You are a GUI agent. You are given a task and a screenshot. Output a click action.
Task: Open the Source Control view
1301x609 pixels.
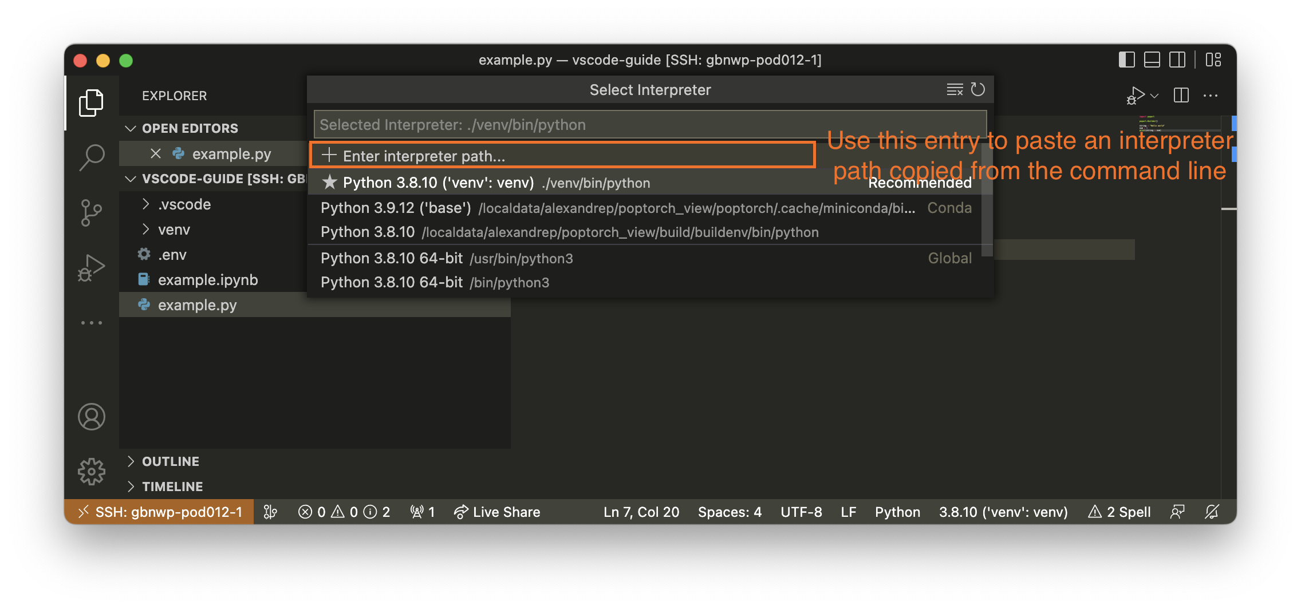[x=92, y=213]
